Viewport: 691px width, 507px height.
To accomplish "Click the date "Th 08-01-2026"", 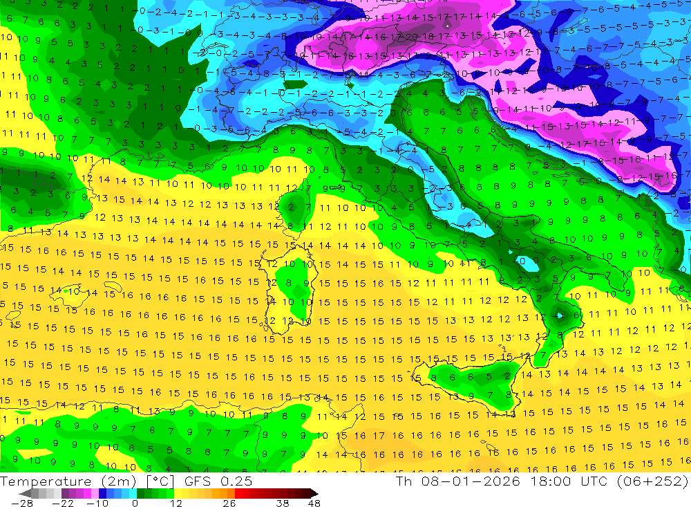I will (458, 481).
